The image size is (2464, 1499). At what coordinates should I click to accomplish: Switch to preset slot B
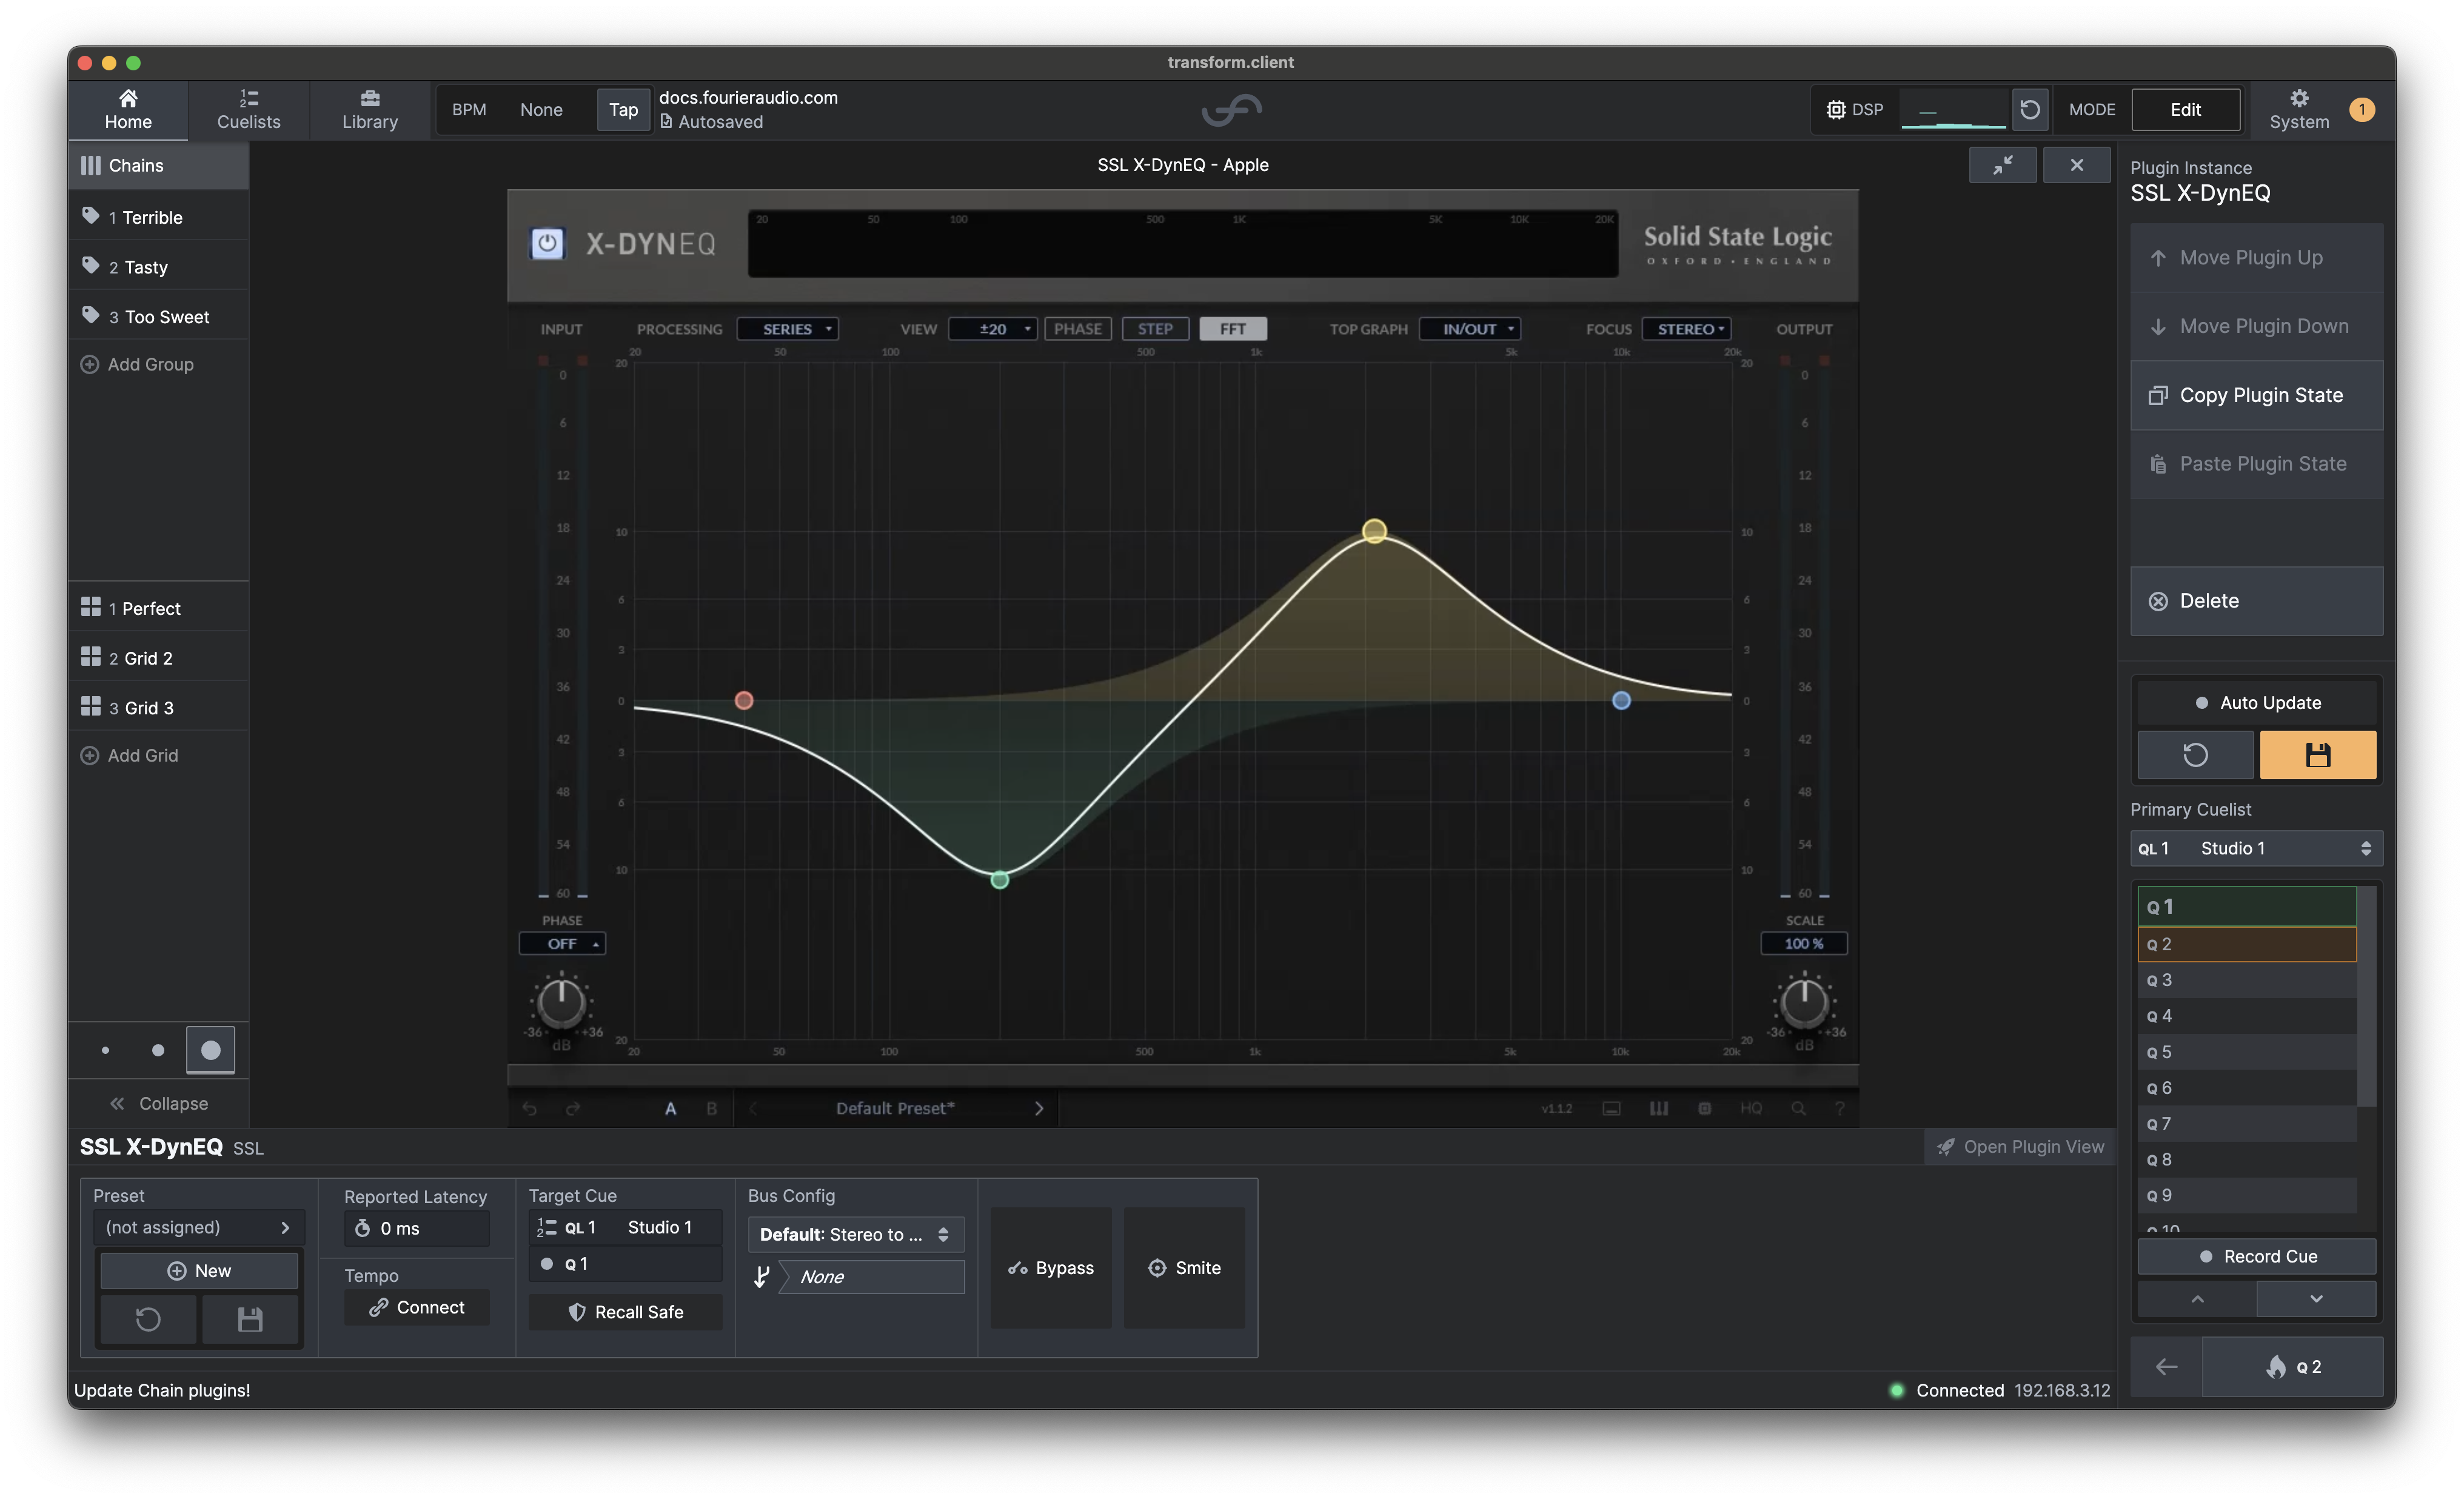tap(712, 1108)
